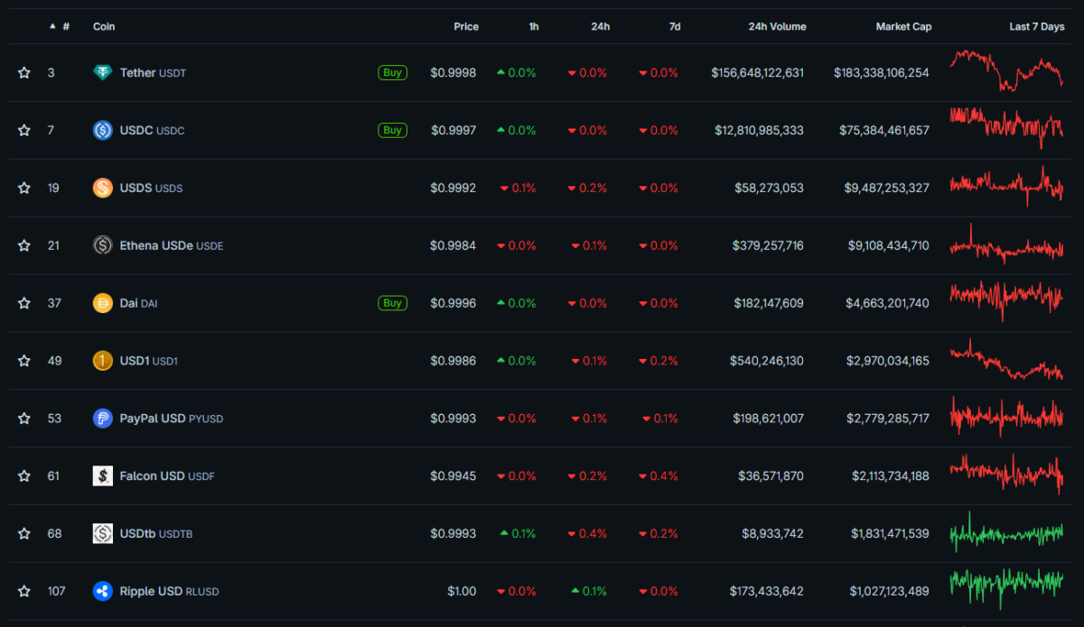
Task: Click the Tether USDT coin logo
Action: [102, 72]
